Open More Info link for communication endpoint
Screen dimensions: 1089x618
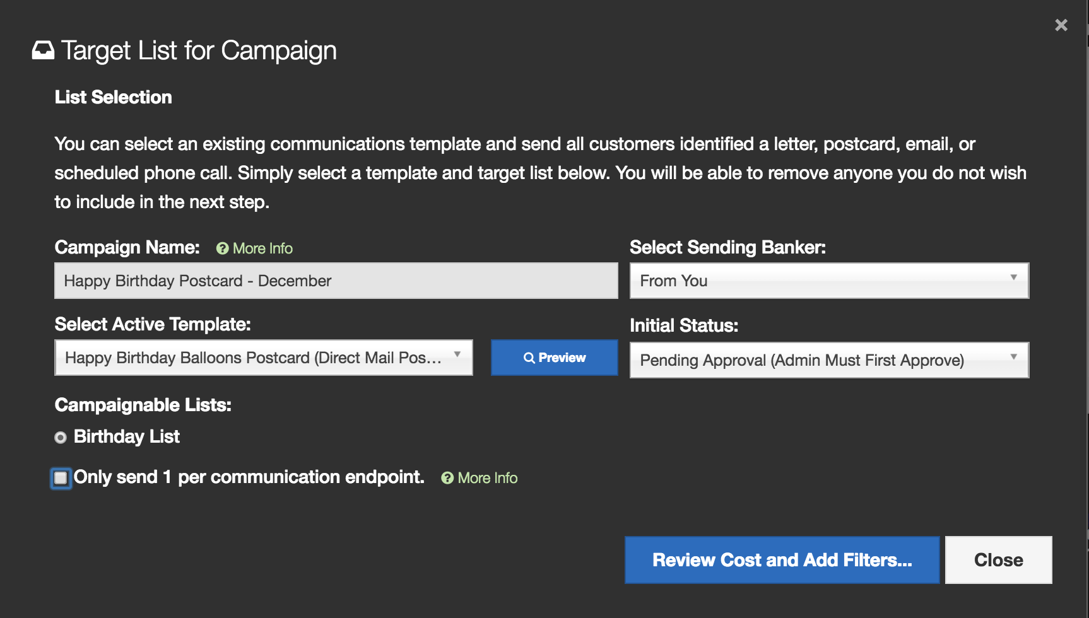pyautogui.click(x=487, y=478)
